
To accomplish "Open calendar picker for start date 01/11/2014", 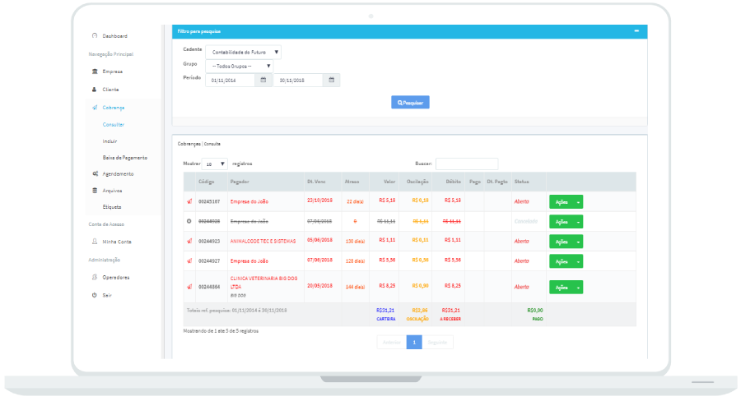I will tap(263, 81).
